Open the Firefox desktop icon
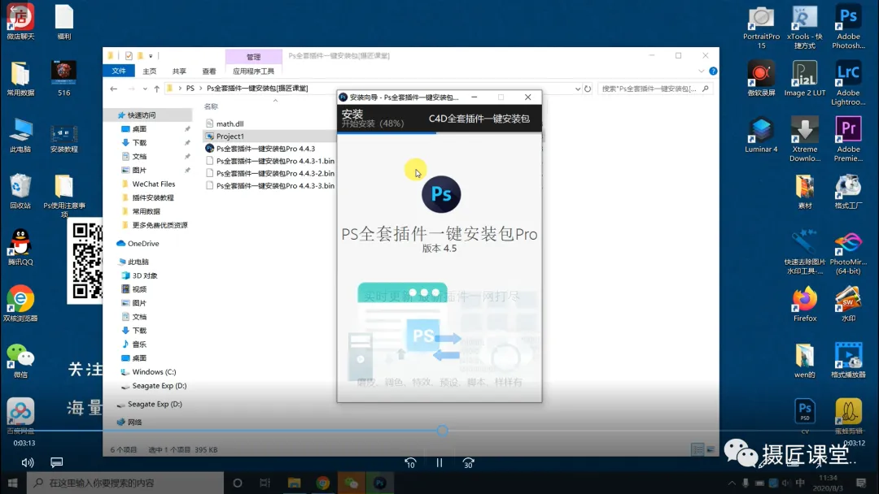Viewport: 879px width, 494px height. tap(804, 304)
